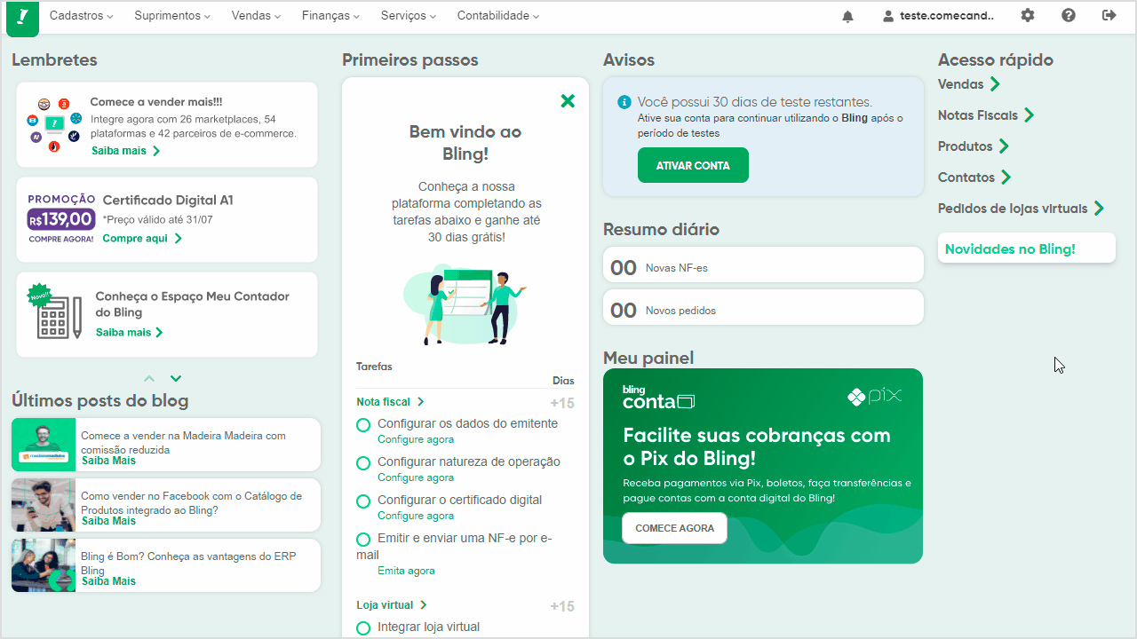This screenshot has height=639, width=1137.
Task: Click the info icon in Avisos
Action: 624,102
